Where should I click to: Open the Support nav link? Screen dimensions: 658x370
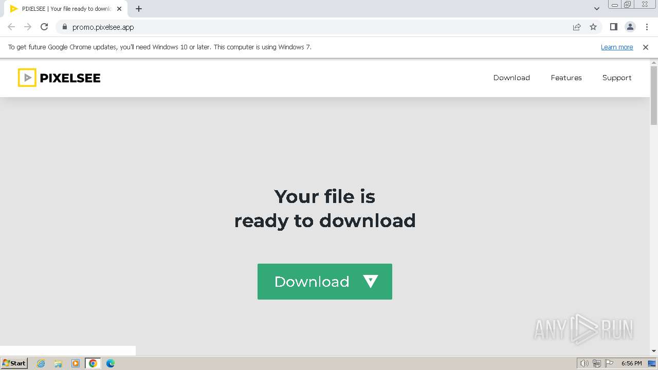(x=617, y=78)
